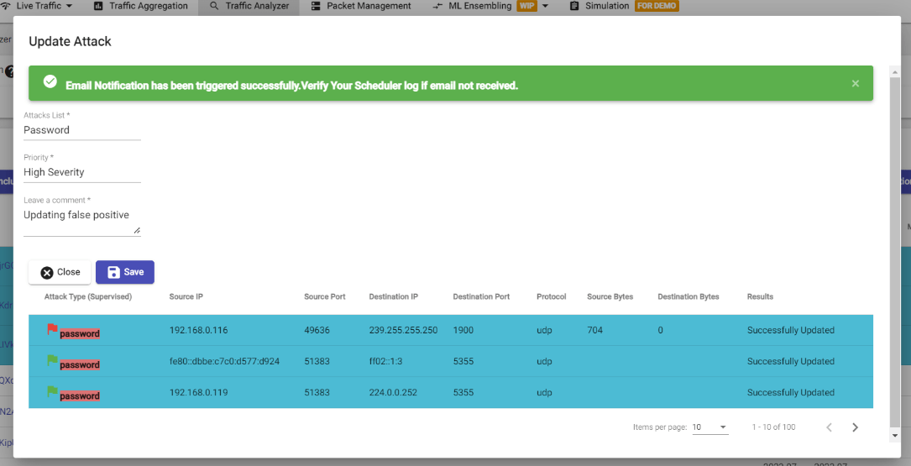The width and height of the screenshot is (911, 466).
Task: Click the Destination Bytes column header
Action: tap(688, 296)
